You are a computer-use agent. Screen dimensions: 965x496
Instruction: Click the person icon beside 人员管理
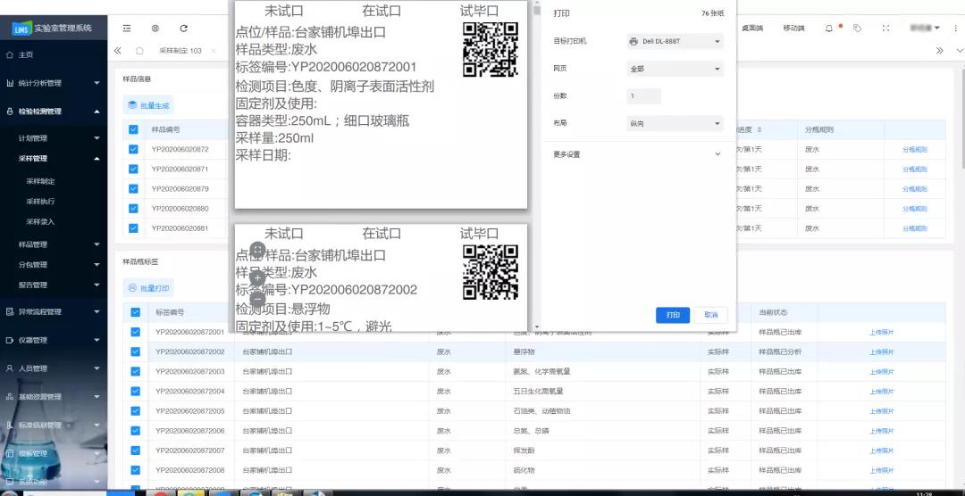[x=10, y=368]
